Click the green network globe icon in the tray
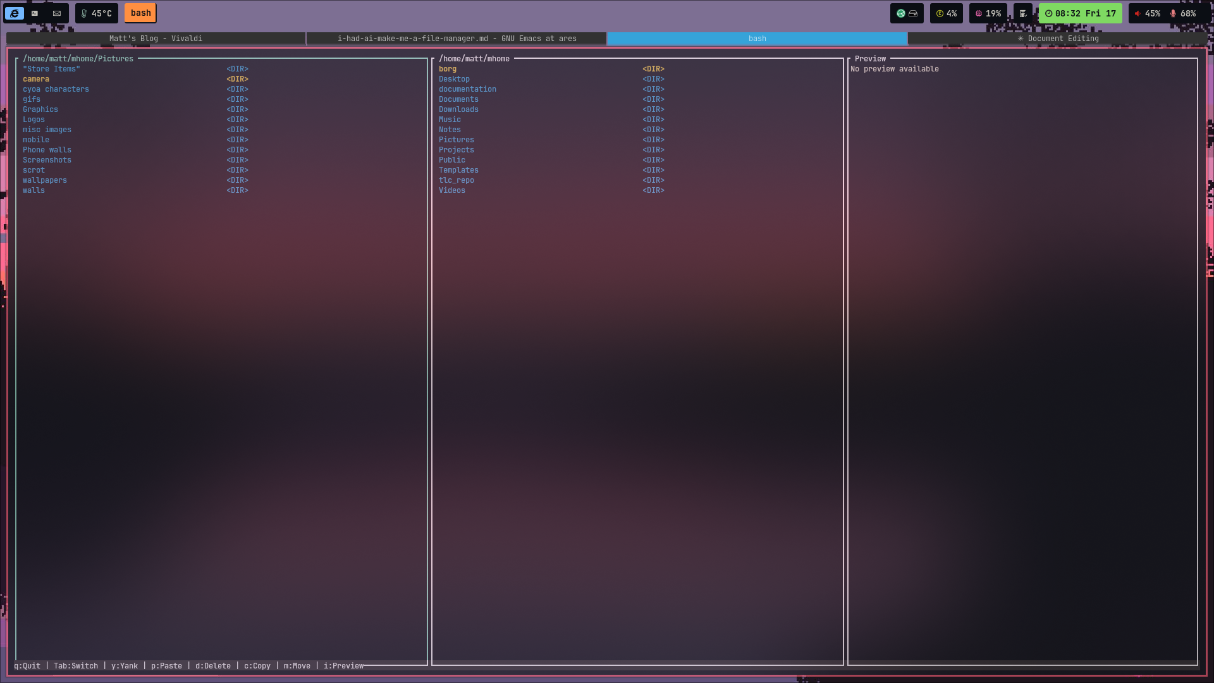The image size is (1214, 683). click(900, 13)
